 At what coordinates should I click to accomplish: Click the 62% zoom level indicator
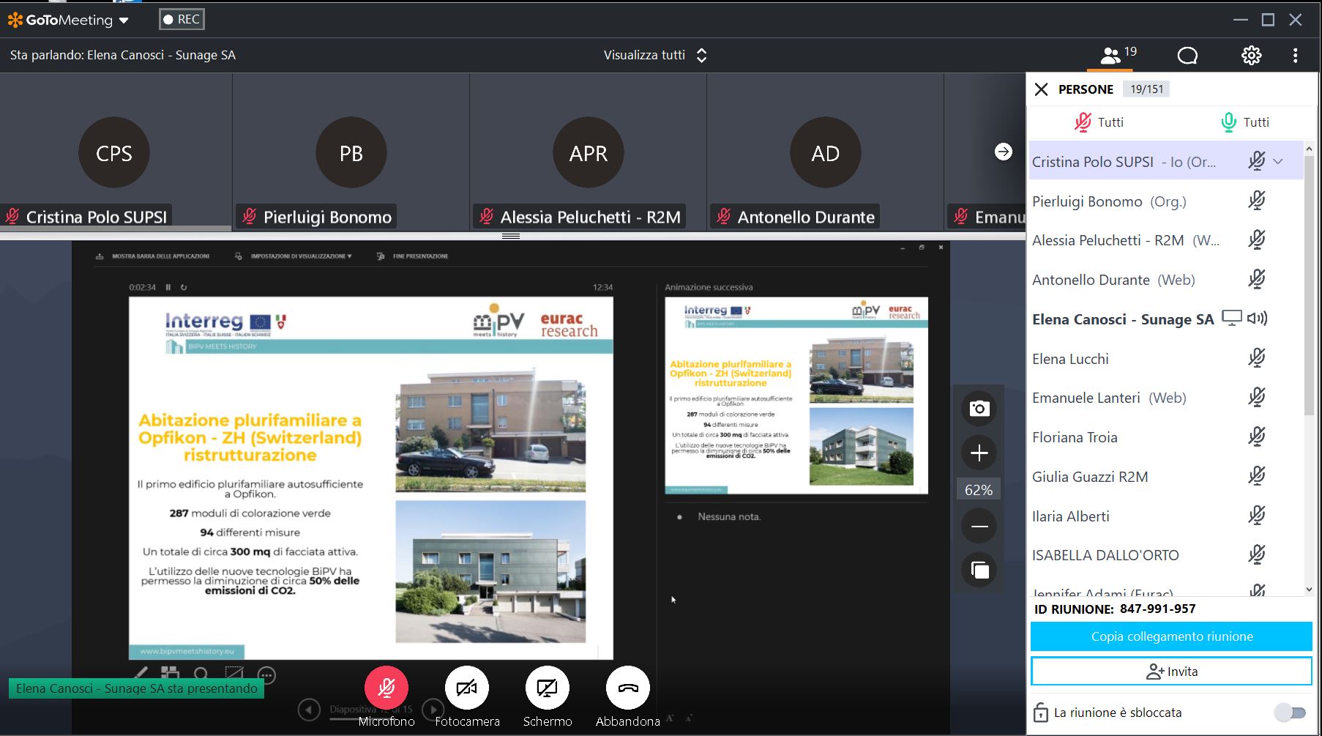coord(979,490)
